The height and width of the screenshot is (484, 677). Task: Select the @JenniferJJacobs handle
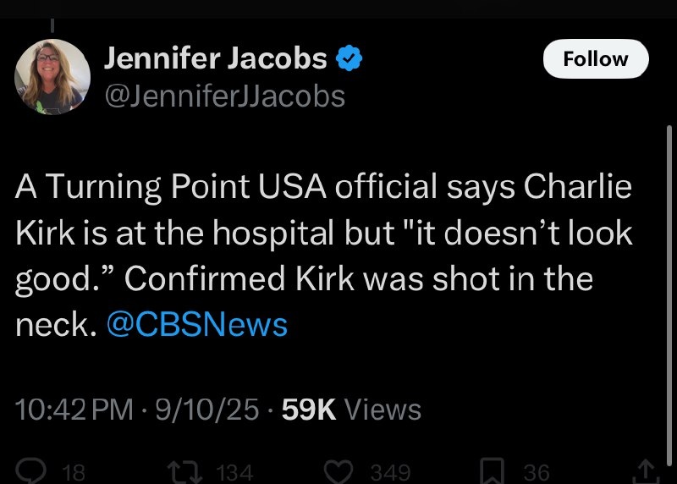pyautogui.click(x=224, y=96)
